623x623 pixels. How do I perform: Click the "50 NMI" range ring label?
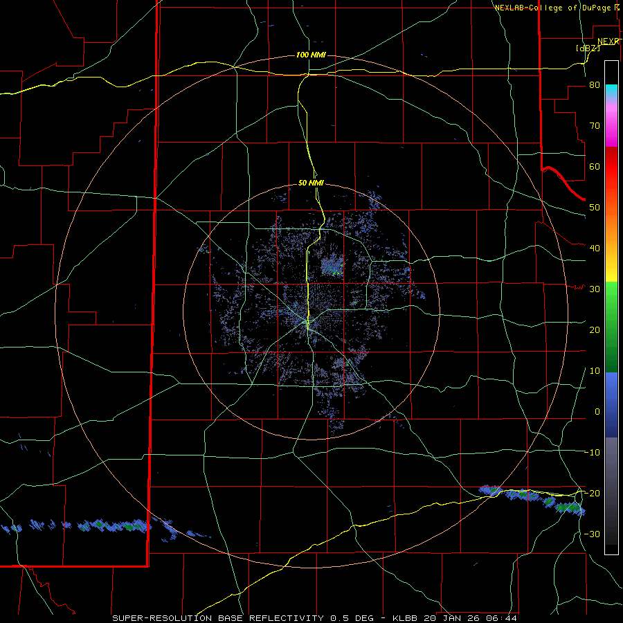coord(311,183)
